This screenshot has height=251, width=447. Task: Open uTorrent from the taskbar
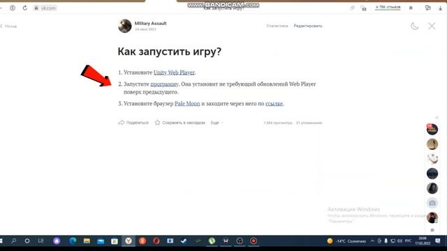click(x=212, y=241)
